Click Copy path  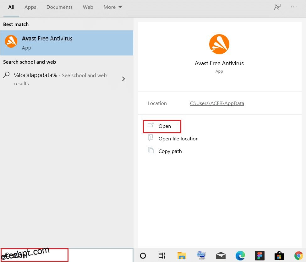click(170, 151)
